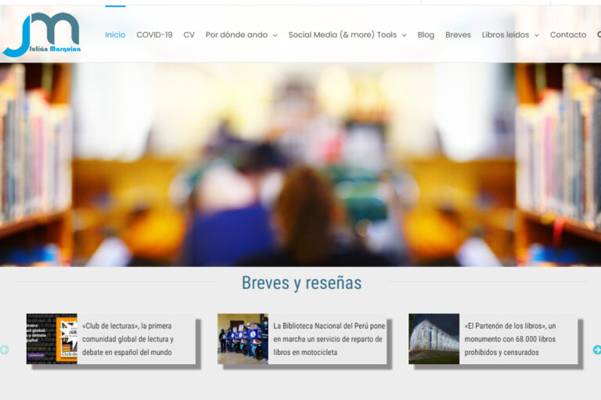Open Biblioteca Nacional del Perú thumbnail
This screenshot has height=400, width=601.
pyautogui.click(x=243, y=339)
